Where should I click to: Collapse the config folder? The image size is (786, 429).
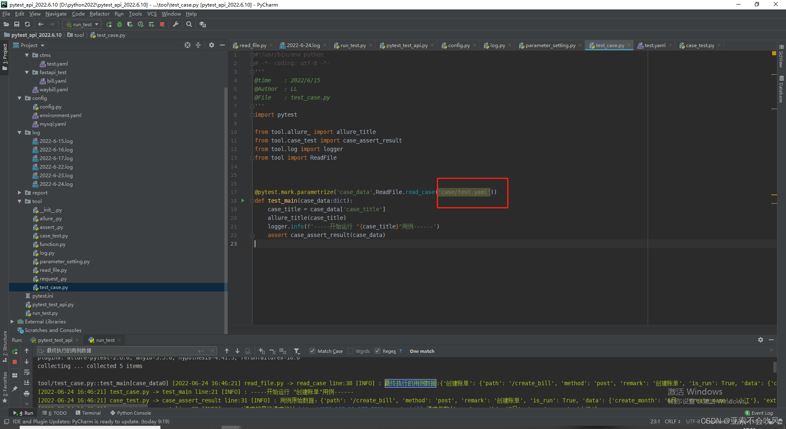tap(20, 98)
